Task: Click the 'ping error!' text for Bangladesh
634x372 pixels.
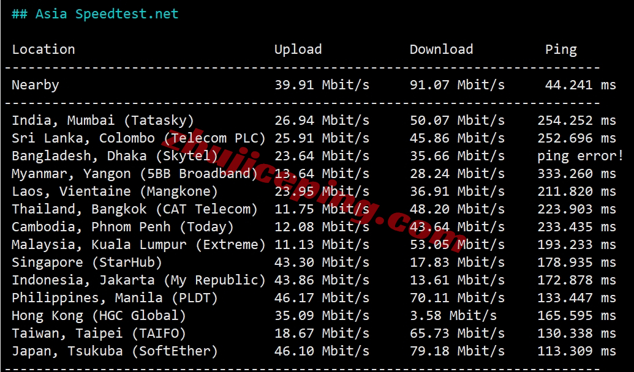Action: pyautogui.click(x=579, y=156)
